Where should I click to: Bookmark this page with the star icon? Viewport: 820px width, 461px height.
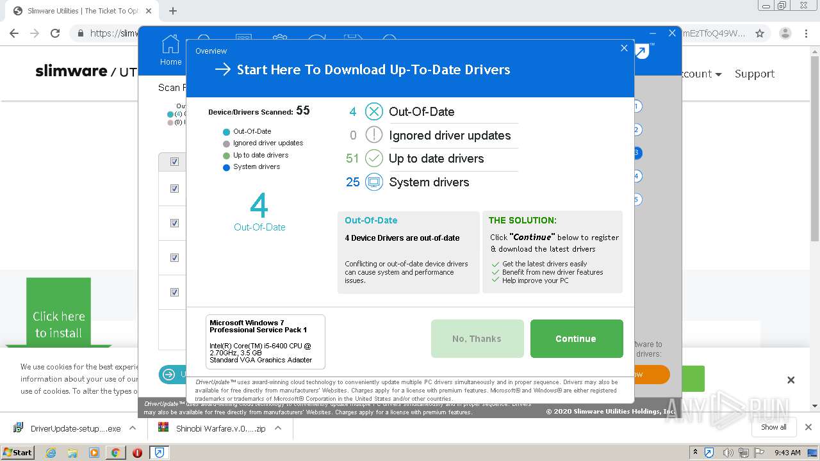pos(760,33)
